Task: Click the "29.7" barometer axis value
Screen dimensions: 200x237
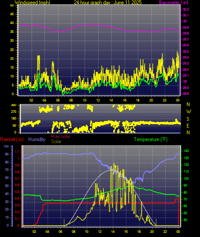Action: coord(186,39)
